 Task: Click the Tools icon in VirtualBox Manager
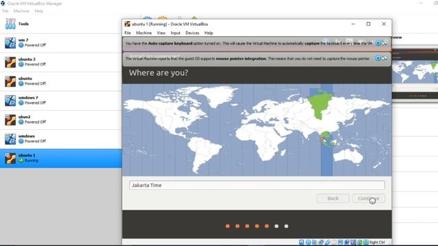coord(10,24)
